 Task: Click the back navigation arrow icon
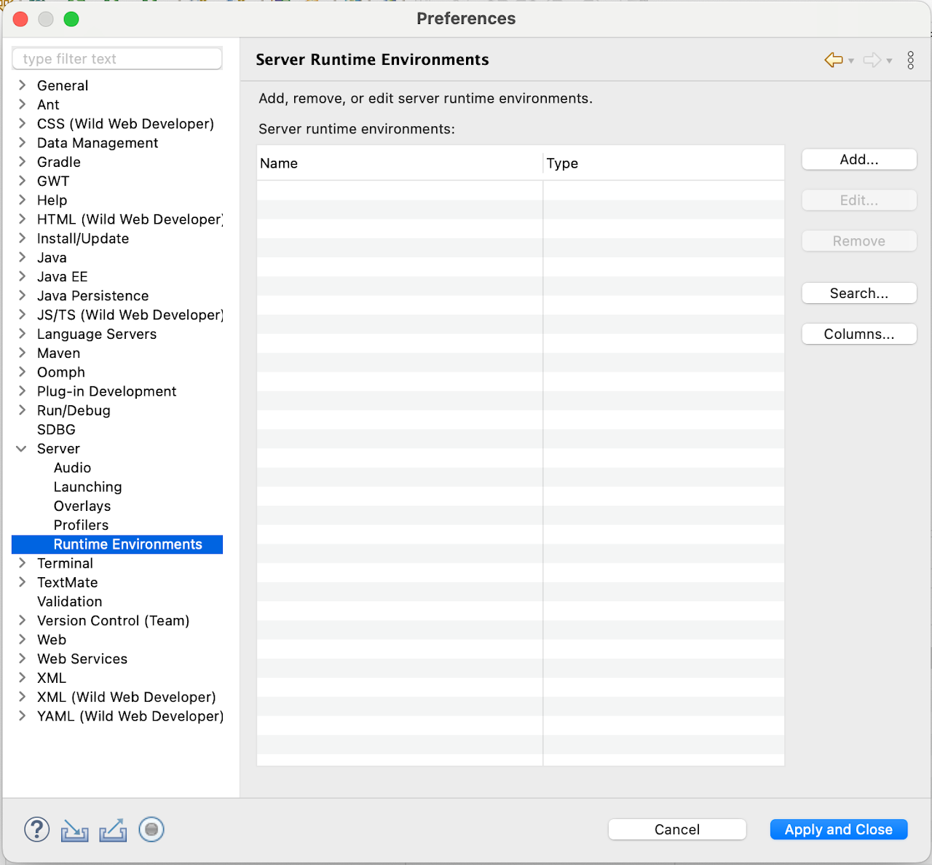(834, 60)
